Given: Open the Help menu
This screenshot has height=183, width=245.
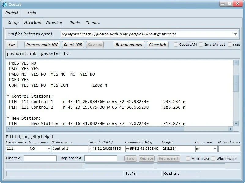Looking at the screenshot, I should pos(32,13).
